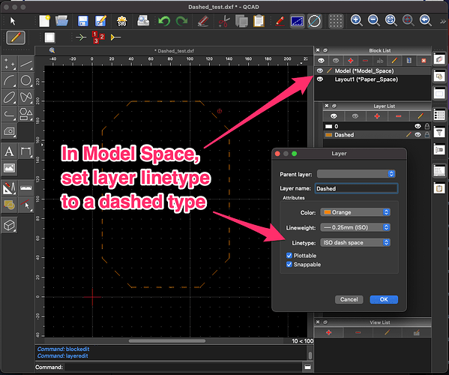Save drawing with floppy disk icon
The width and height of the screenshot is (449, 375).
point(82,21)
